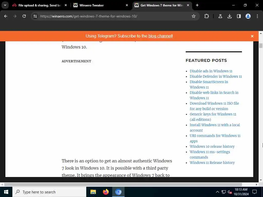The width and height of the screenshot is (263, 197).
Task: Open Generic keys for Windows 11 link
Action: [213, 117]
